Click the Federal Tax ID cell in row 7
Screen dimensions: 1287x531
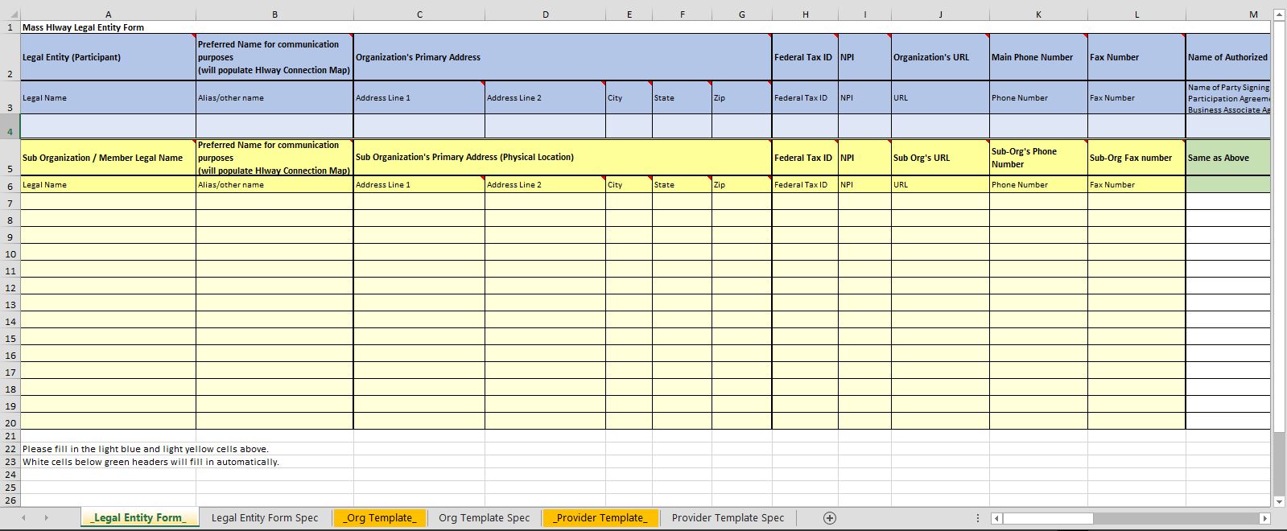click(x=804, y=202)
